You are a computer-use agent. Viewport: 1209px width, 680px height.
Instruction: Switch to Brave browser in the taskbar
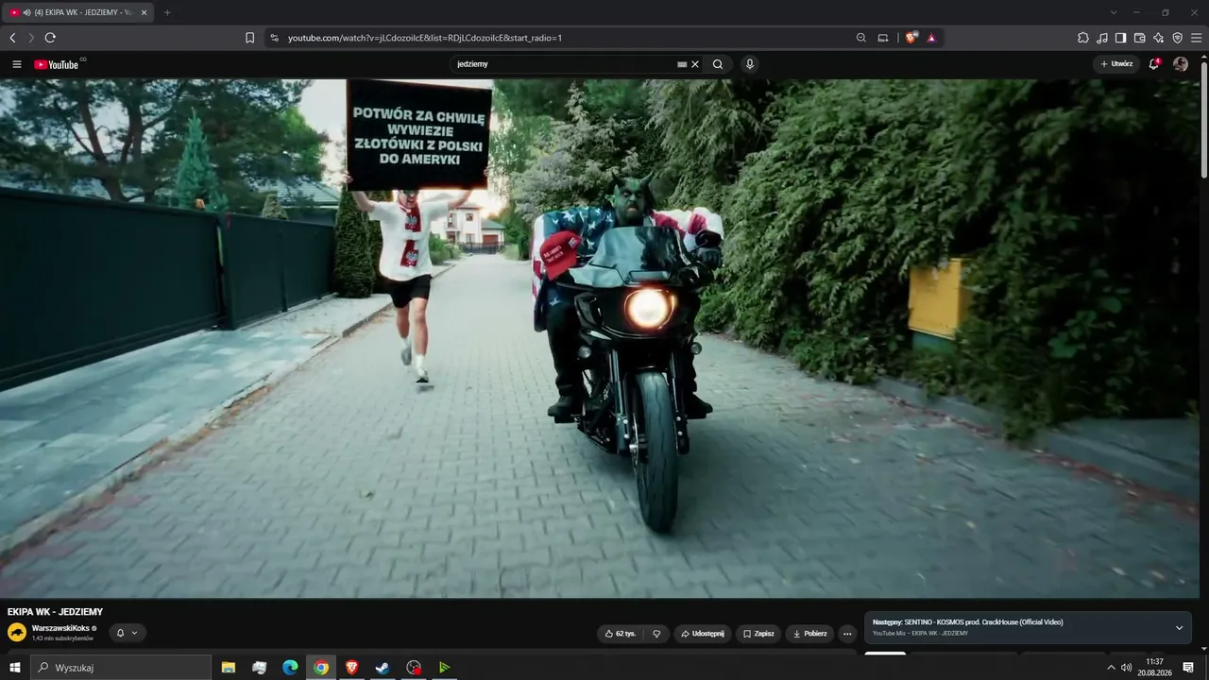[x=352, y=668]
